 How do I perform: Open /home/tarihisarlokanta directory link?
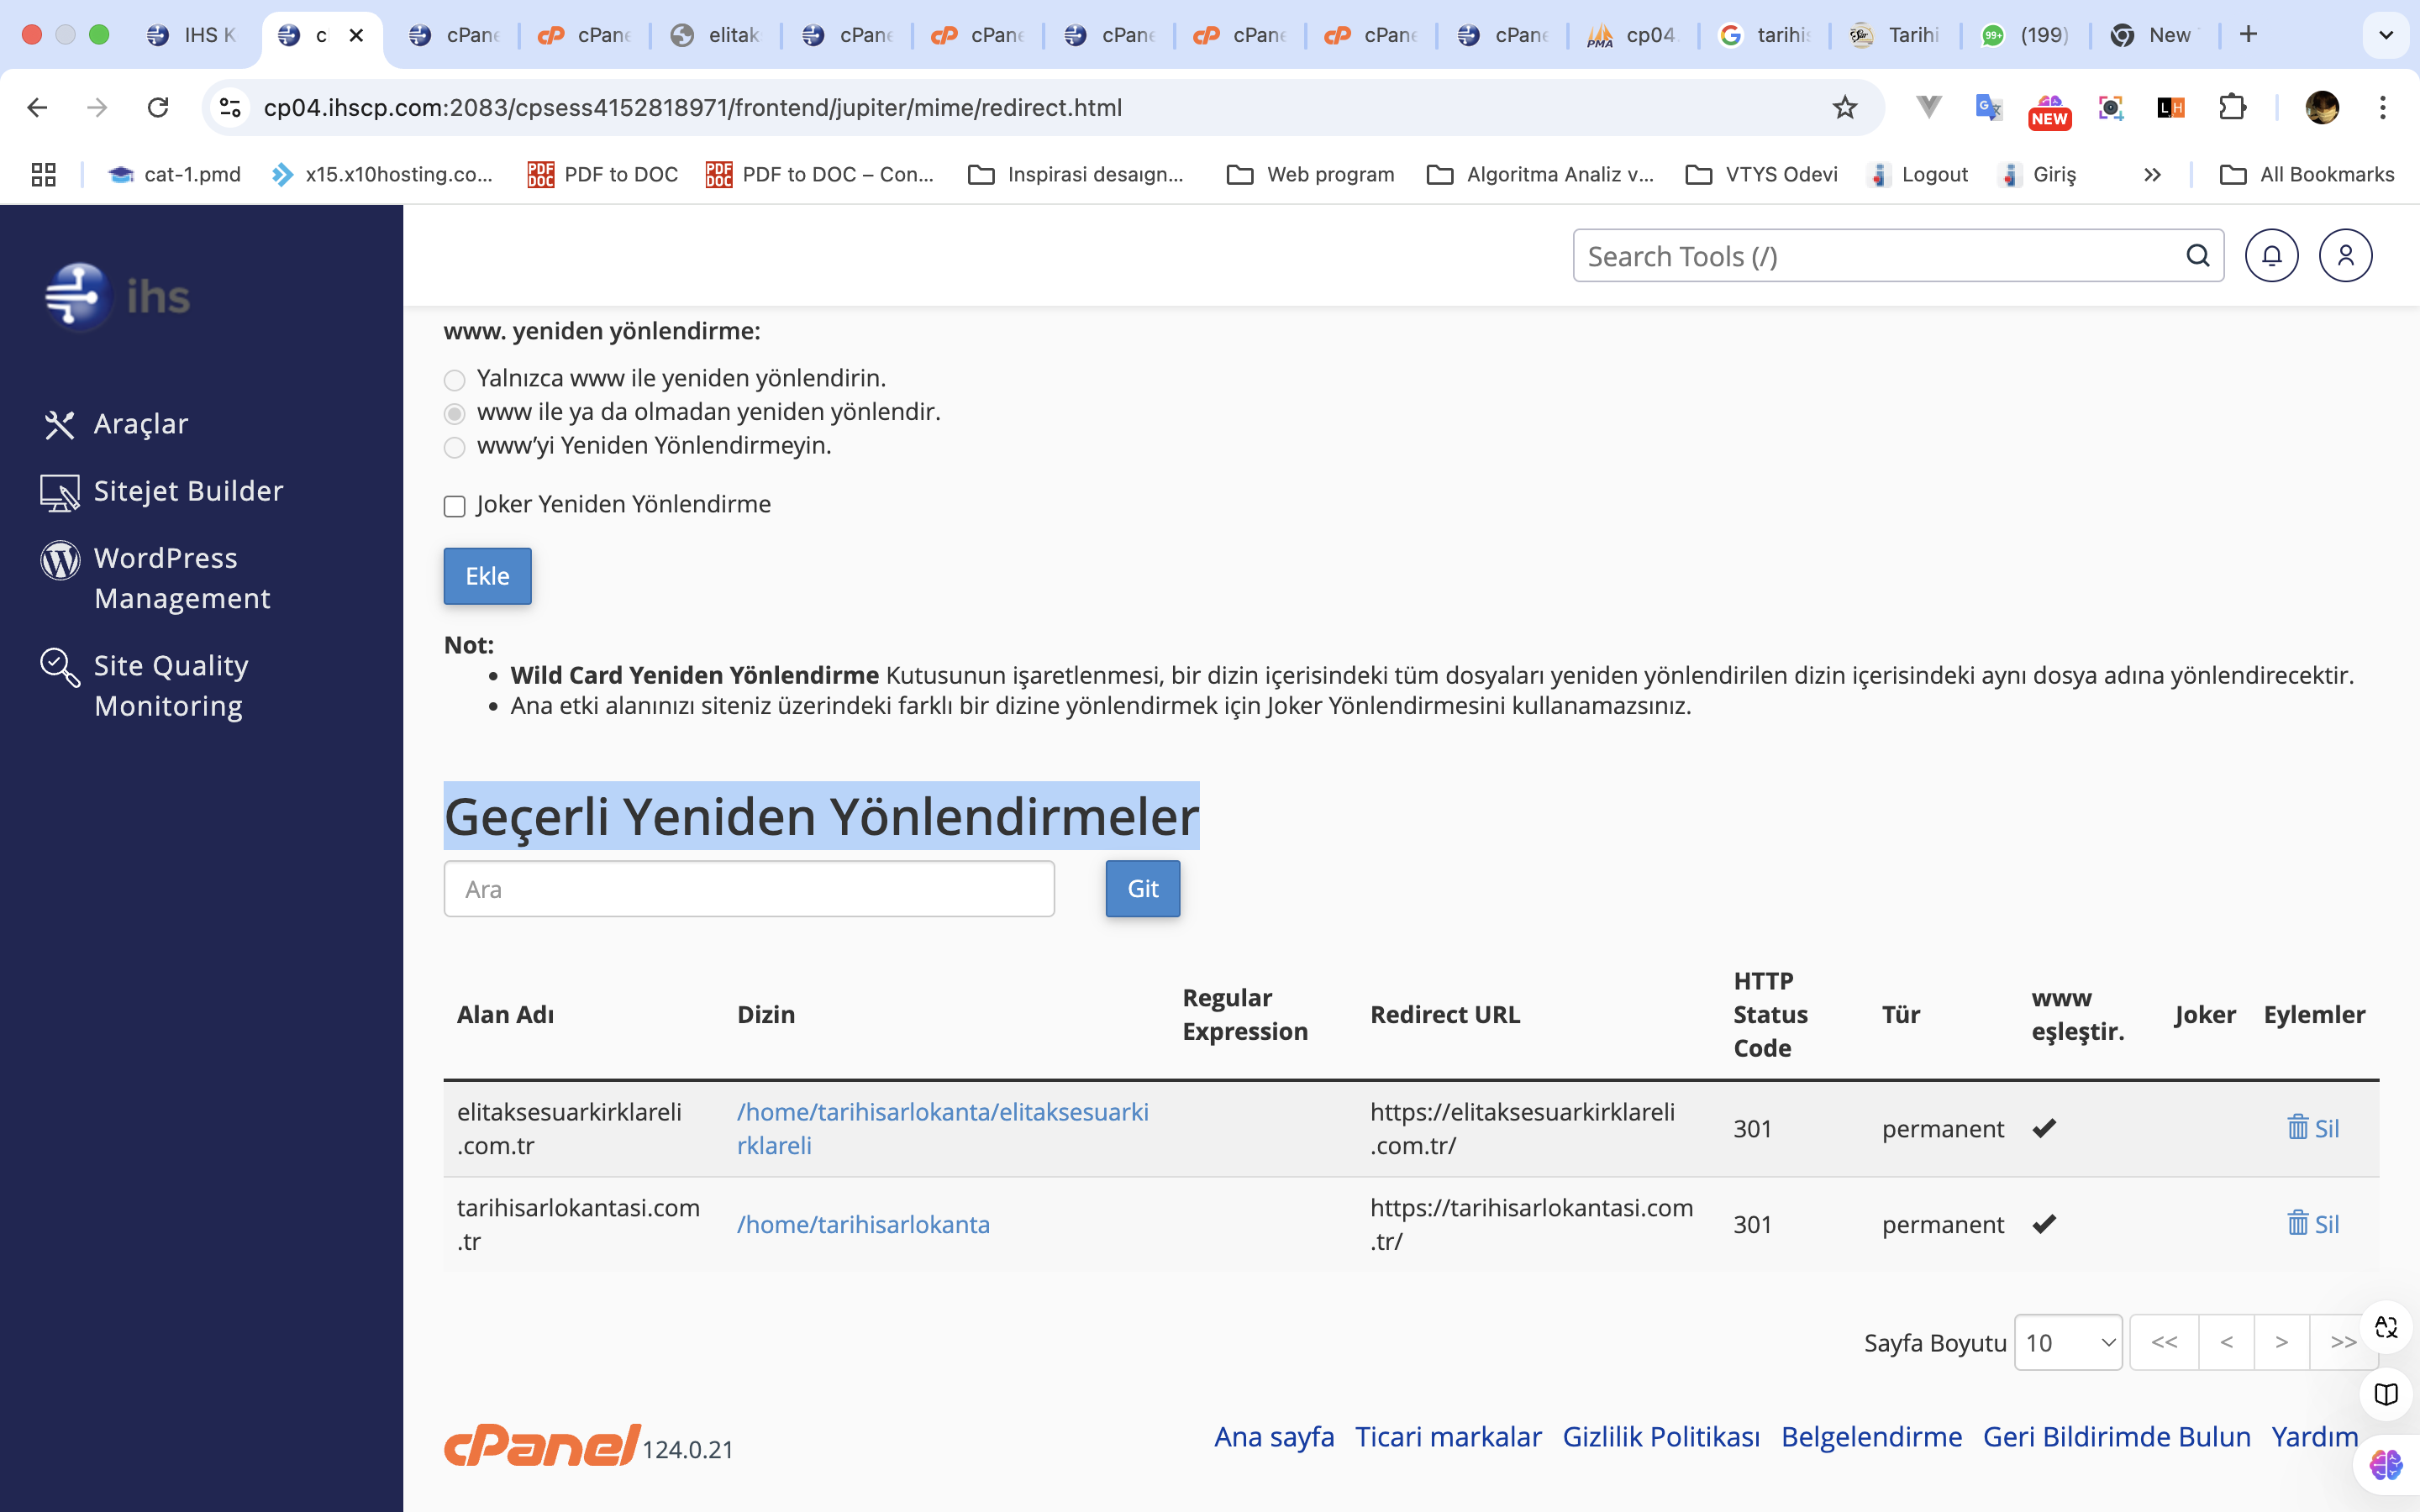(863, 1224)
